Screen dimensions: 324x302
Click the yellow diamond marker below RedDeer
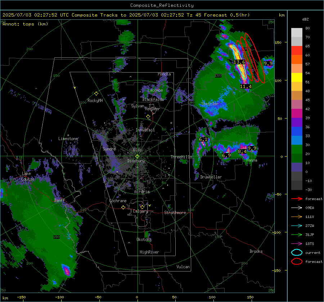point(148,117)
